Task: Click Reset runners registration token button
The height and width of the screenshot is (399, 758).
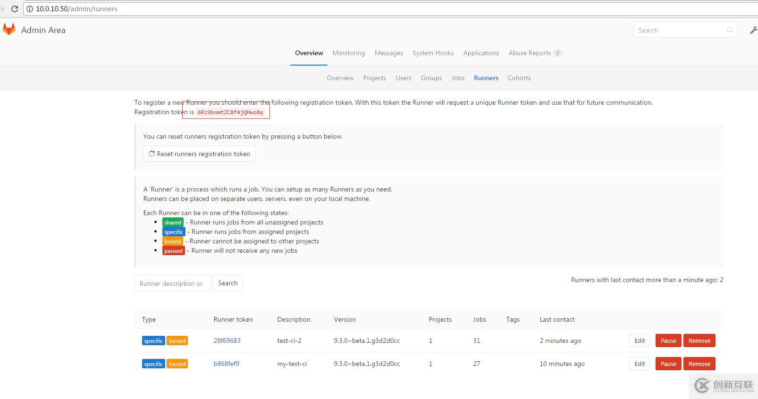Action: point(199,154)
